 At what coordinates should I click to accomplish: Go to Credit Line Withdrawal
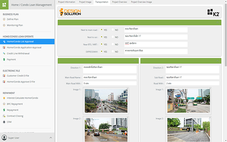point(18,54)
